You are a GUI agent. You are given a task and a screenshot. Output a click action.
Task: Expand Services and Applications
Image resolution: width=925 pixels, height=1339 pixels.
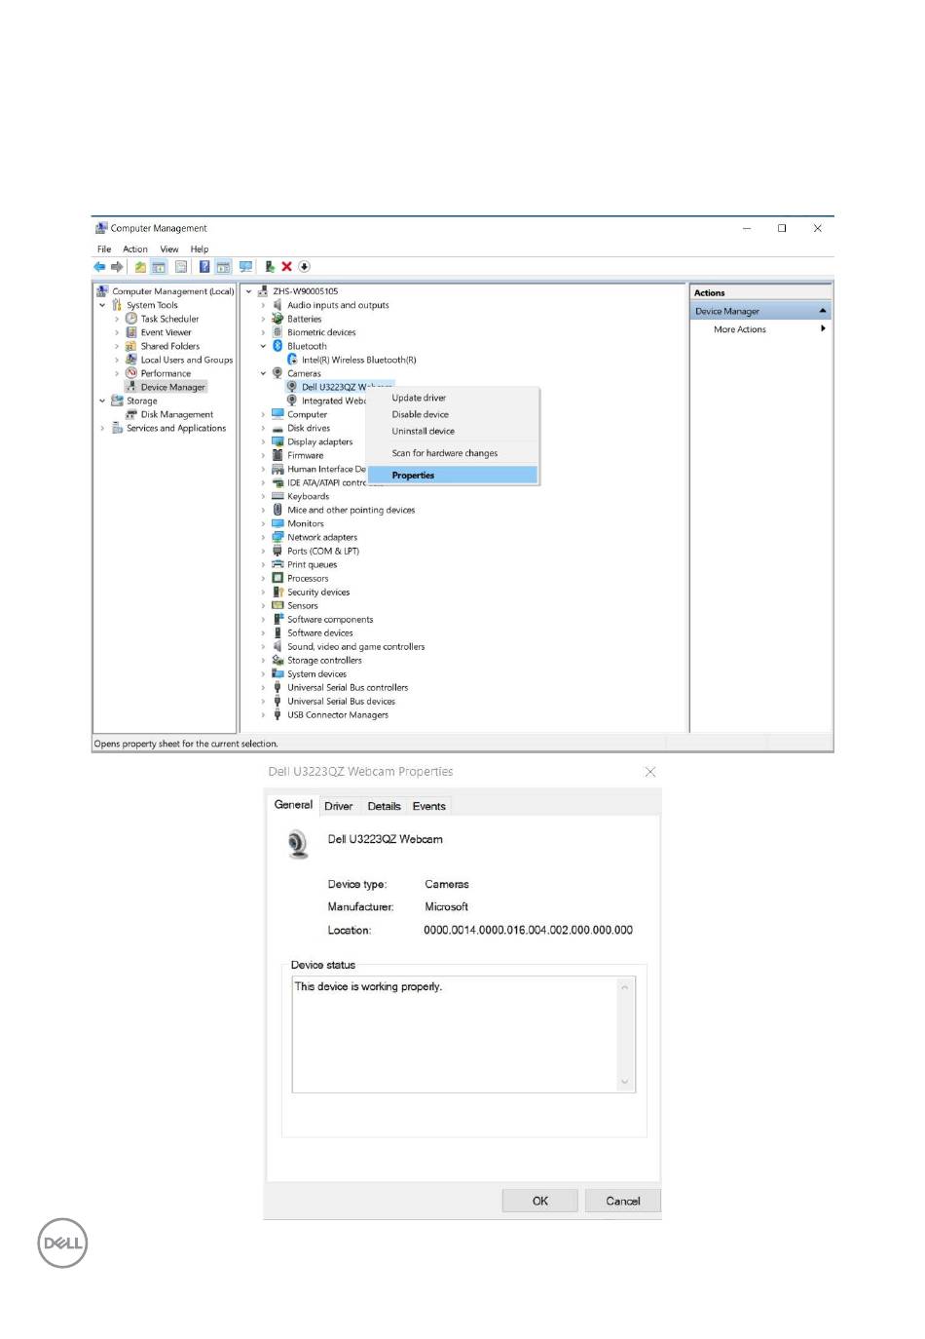(x=102, y=428)
